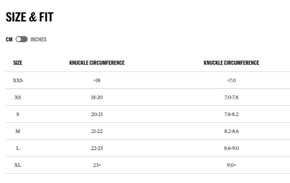Select the CM unit label

(9, 40)
